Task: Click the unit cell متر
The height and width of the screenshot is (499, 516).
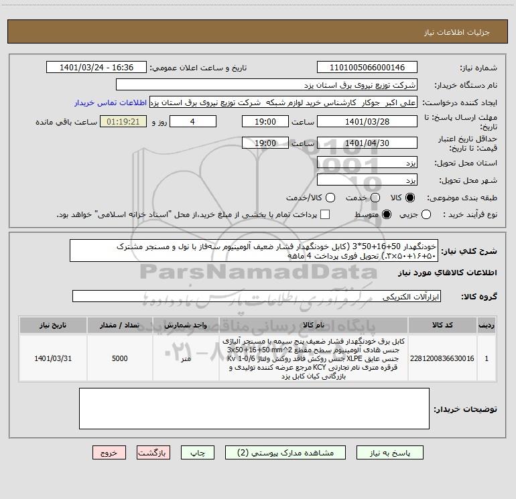Action: coord(186,358)
